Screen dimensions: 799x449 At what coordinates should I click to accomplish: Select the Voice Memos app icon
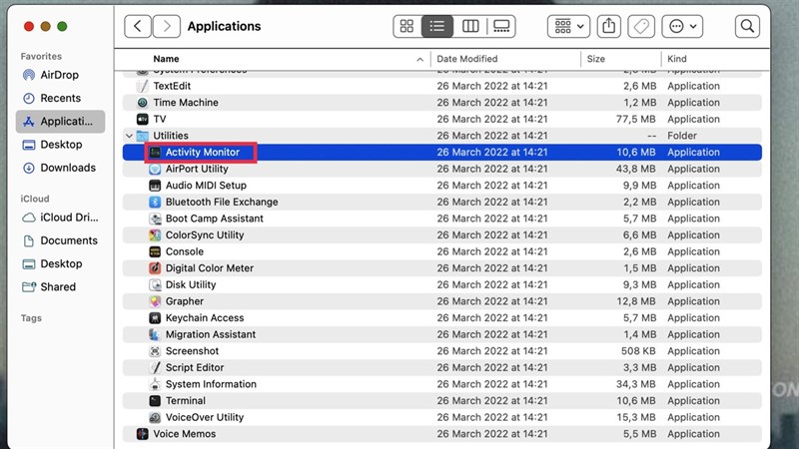143,434
